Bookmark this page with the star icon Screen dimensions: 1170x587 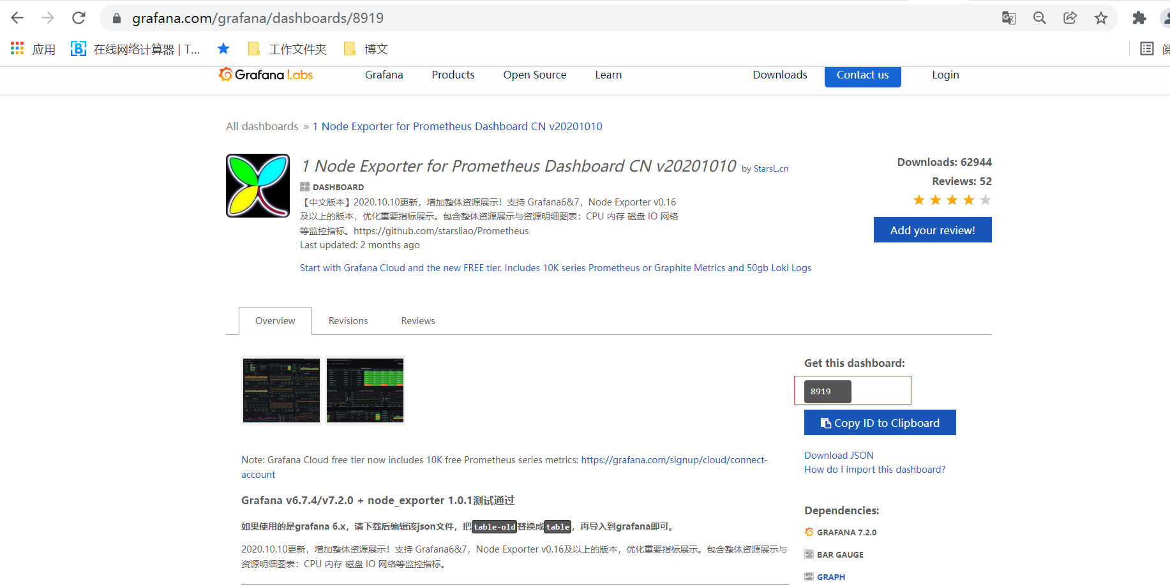point(1101,18)
